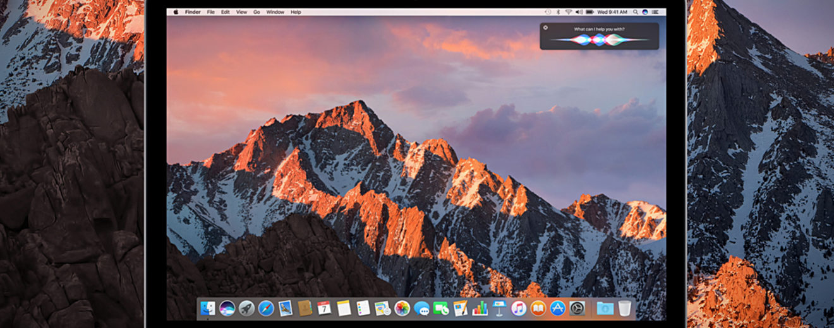The width and height of the screenshot is (834, 328).
Task: Open the Photos app in Dock
Action: (402, 308)
